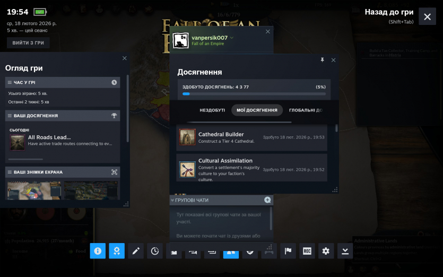Open the Notes pencil icon
The image size is (443, 277).
136,251
